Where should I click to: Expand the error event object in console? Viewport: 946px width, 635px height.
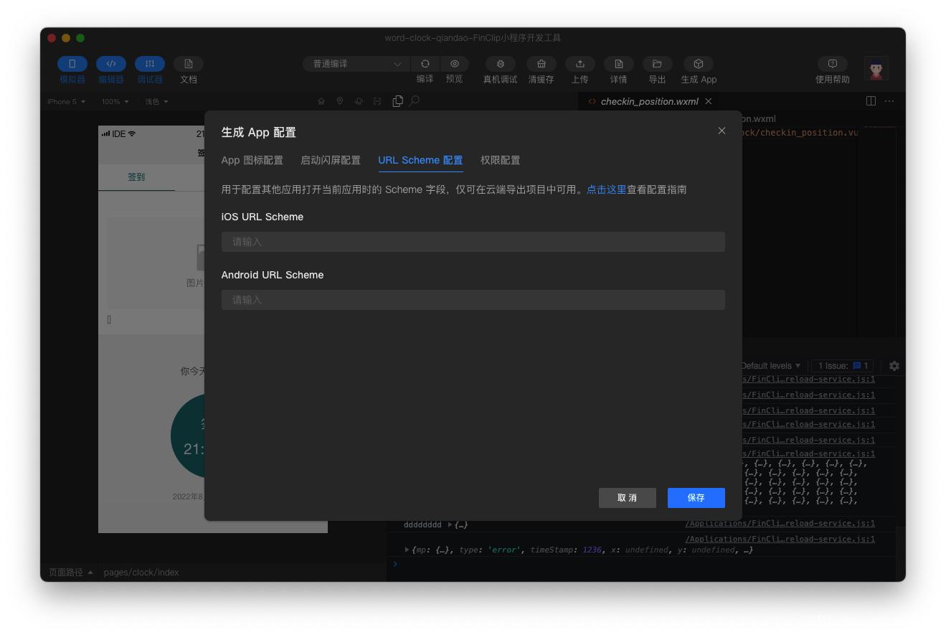[x=407, y=550]
